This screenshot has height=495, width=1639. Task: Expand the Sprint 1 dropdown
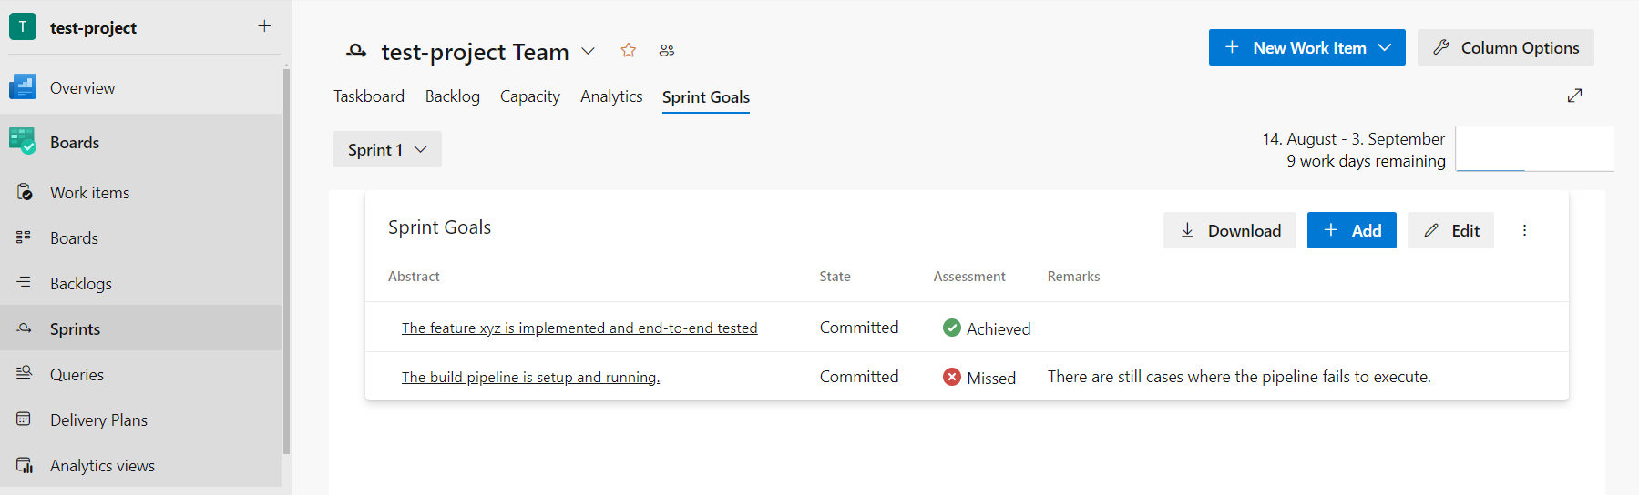[387, 150]
